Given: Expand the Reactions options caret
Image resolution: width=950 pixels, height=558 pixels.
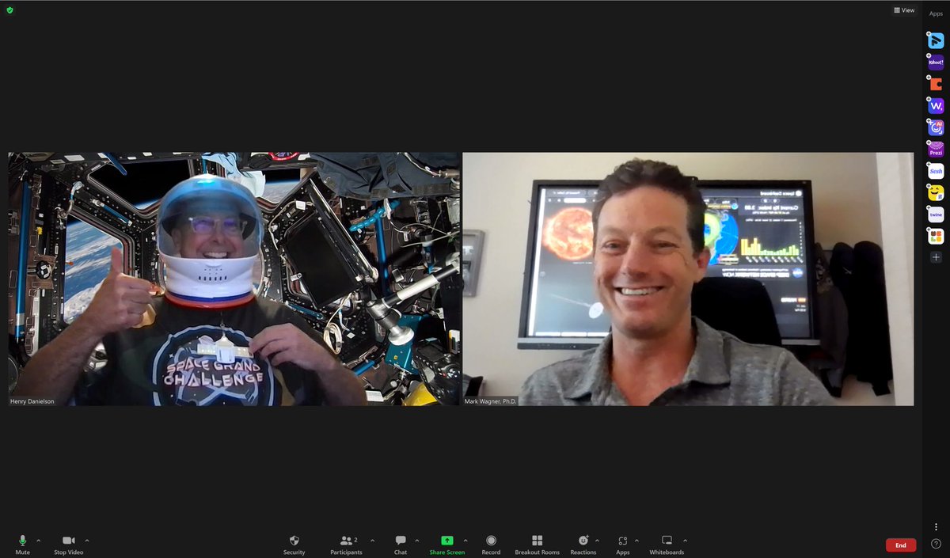Looking at the screenshot, I should tap(597, 541).
